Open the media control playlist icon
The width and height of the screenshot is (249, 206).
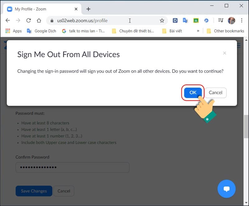[x=221, y=21]
